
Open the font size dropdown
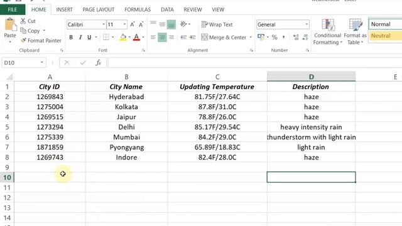(x=124, y=24)
